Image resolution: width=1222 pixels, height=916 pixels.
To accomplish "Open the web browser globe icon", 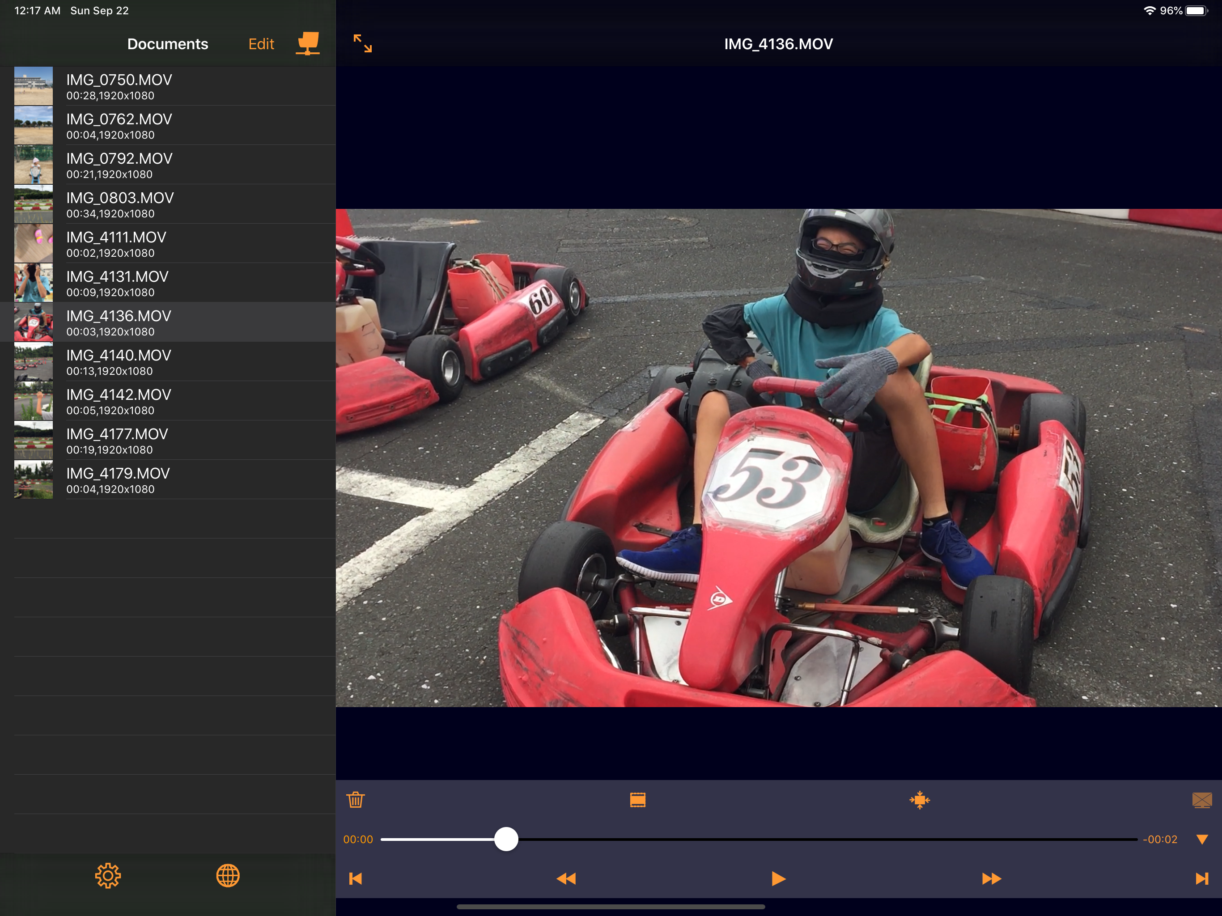I will [228, 876].
